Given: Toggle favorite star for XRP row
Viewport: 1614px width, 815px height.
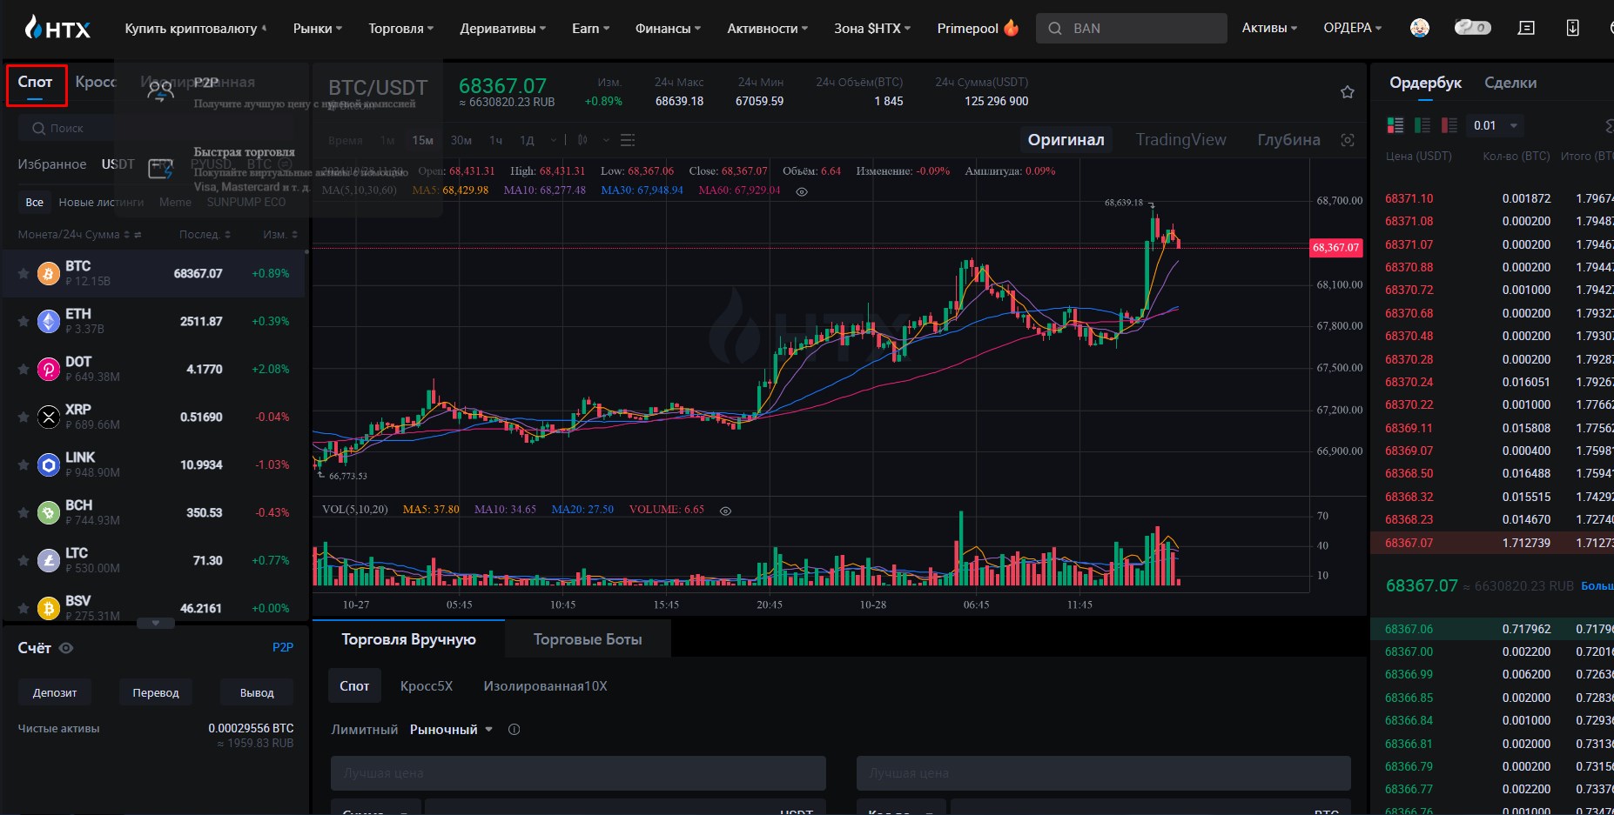Looking at the screenshot, I should [x=24, y=418].
